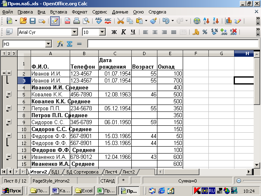Center text horizontally
261x196 pixels.
[155, 32]
